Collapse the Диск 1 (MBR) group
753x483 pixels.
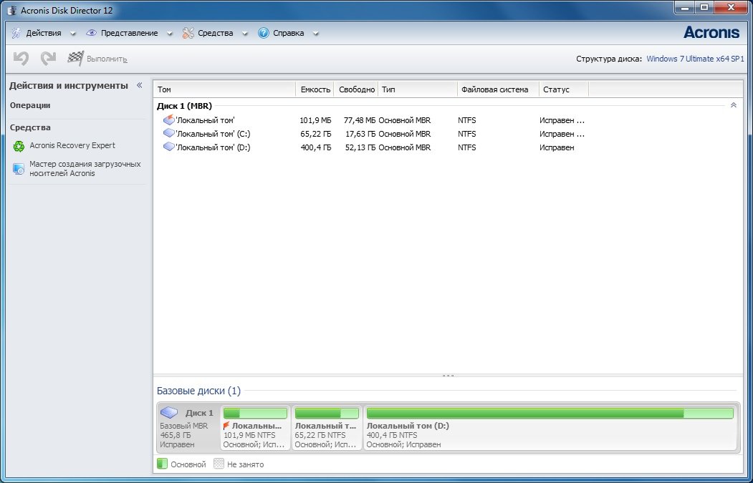click(x=733, y=105)
